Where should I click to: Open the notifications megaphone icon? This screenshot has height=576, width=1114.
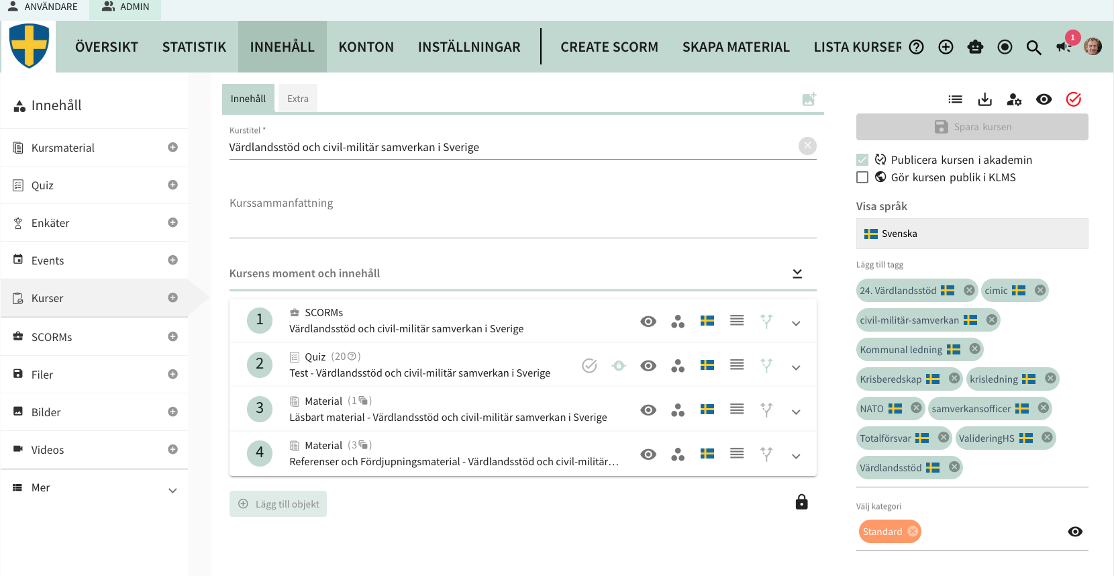(1064, 47)
